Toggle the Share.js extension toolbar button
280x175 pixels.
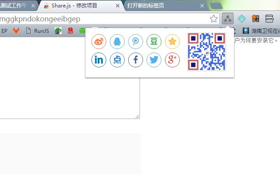227,18
